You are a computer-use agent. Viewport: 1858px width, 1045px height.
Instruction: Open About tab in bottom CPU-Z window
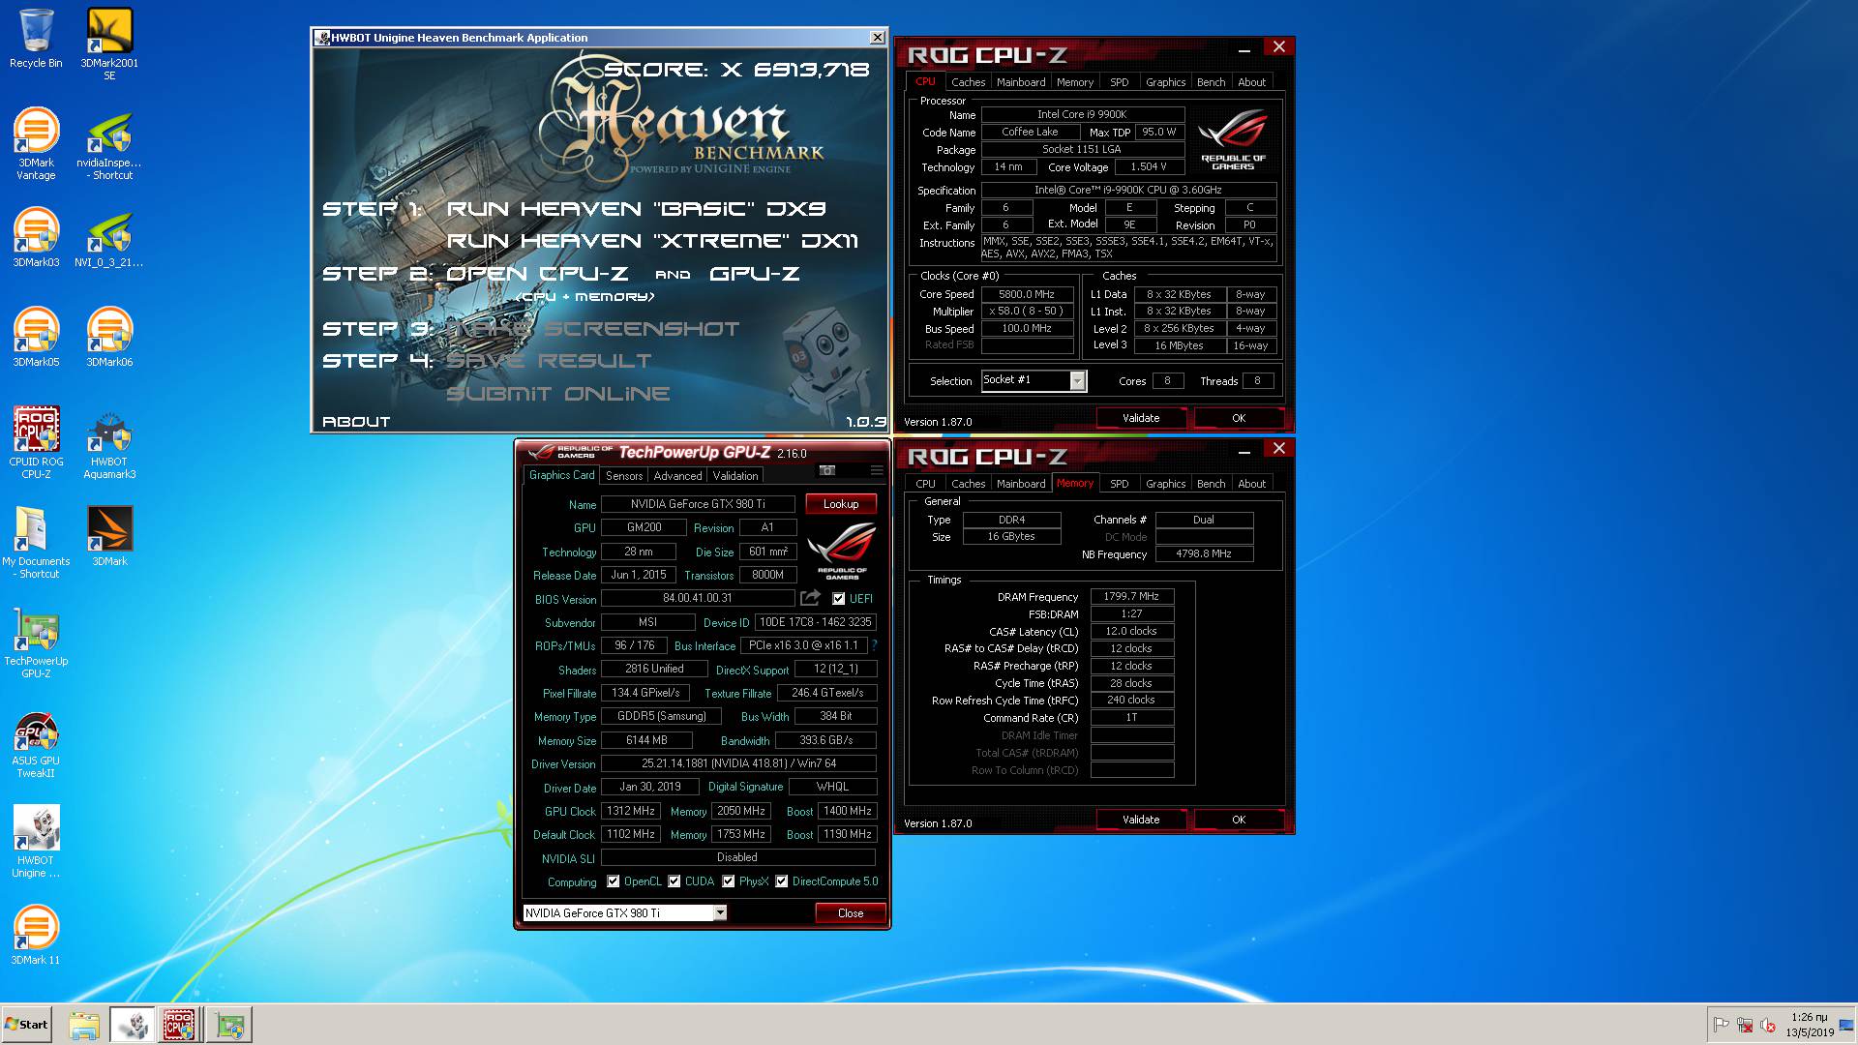point(1251,484)
